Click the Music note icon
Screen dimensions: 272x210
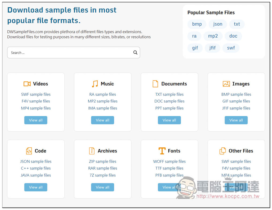[x=95, y=84]
